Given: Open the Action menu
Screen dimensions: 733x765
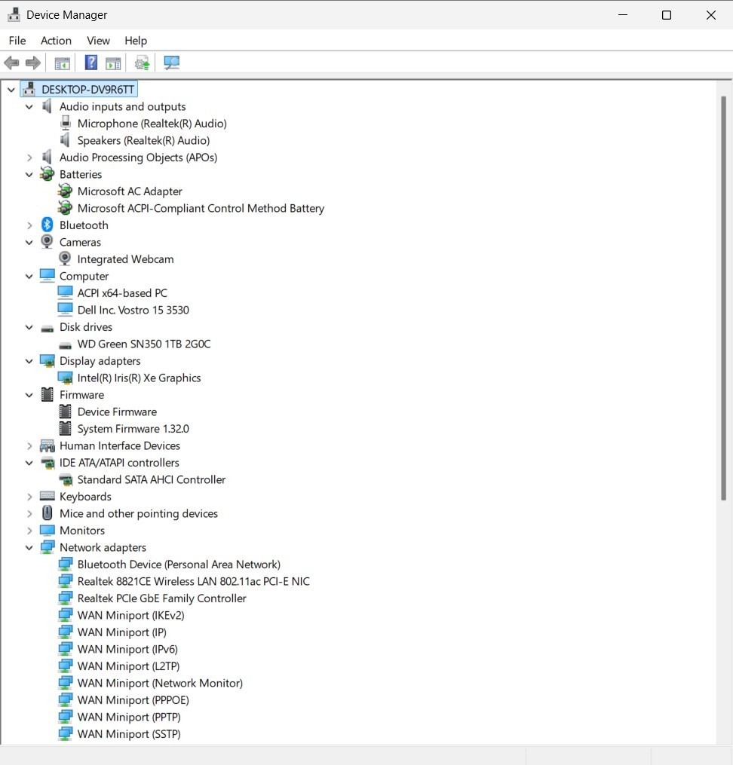Looking at the screenshot, I should (x=56, y=41).
